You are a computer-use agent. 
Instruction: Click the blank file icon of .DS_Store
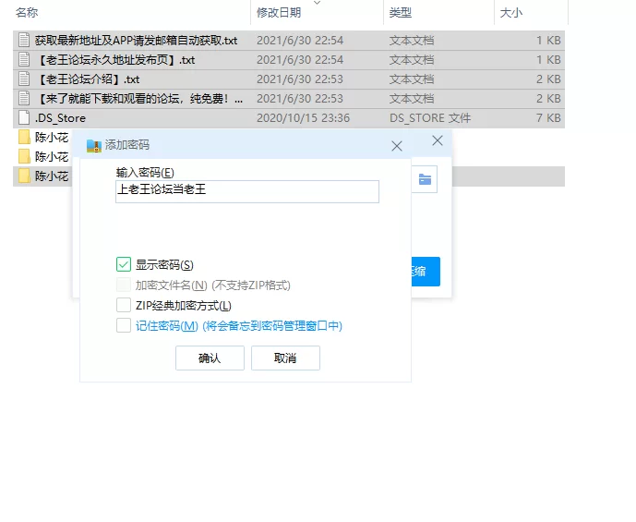pos(24,117)
